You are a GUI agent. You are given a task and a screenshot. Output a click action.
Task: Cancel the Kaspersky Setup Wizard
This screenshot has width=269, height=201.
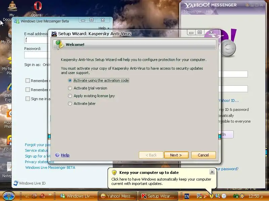203,155
